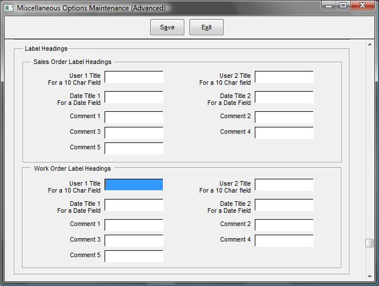This screenshot has height=286, width=379.
Task: Click Sales Order Comment 3 input box
Action: [x=134, y=133]
